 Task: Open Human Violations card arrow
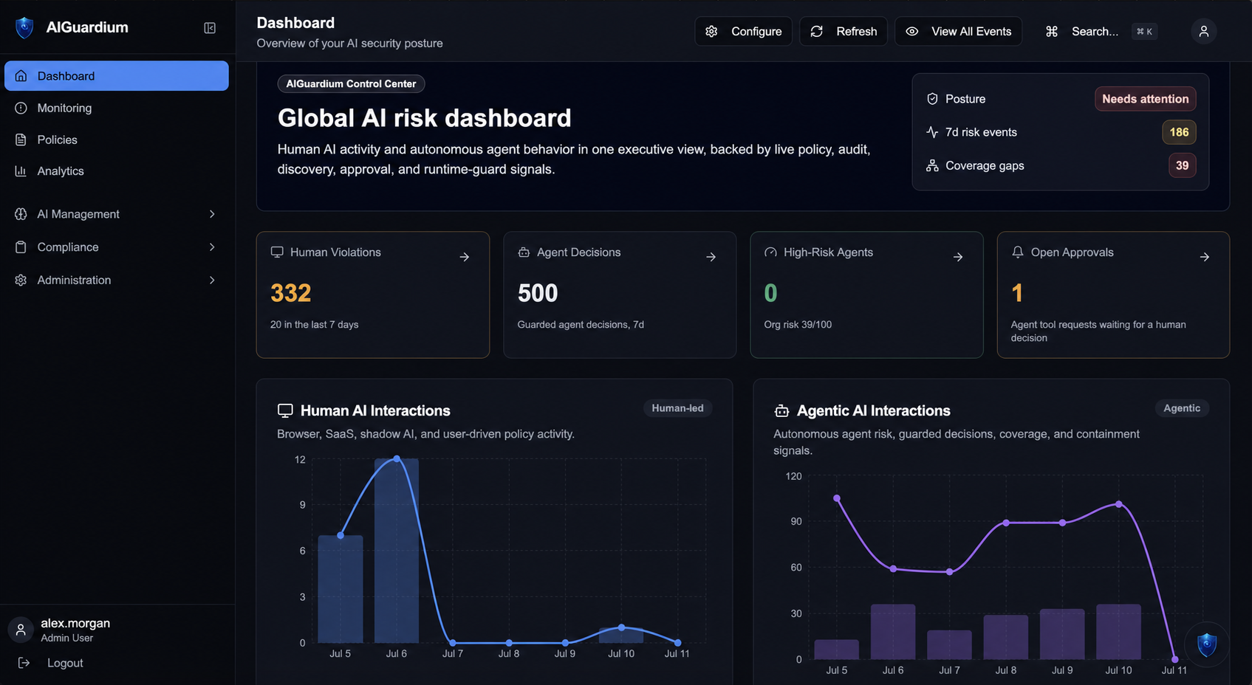[465, 257]
